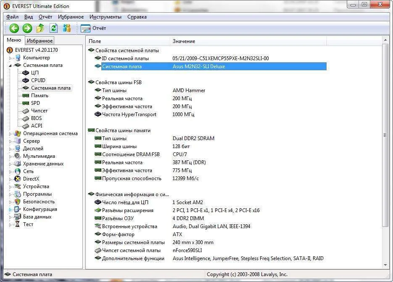
Task: Select the Системная плата sub-item in the tree
Action: pyautogui.click(x=51, y=88)
